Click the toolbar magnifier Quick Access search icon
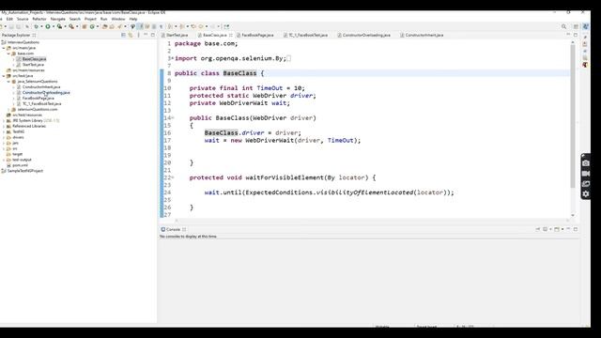601x338 pixels. coord(563,26)
